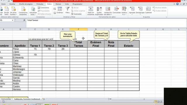
Task: Switch to Page Break Preview in status bar
Action: point(161,102)
